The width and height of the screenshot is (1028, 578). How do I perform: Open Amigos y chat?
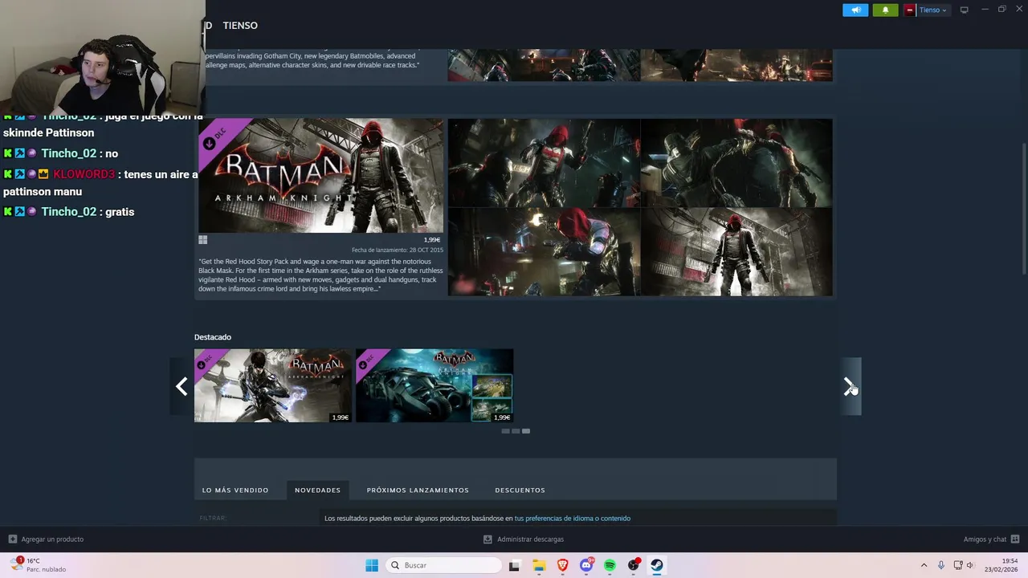tap(991, 539)
